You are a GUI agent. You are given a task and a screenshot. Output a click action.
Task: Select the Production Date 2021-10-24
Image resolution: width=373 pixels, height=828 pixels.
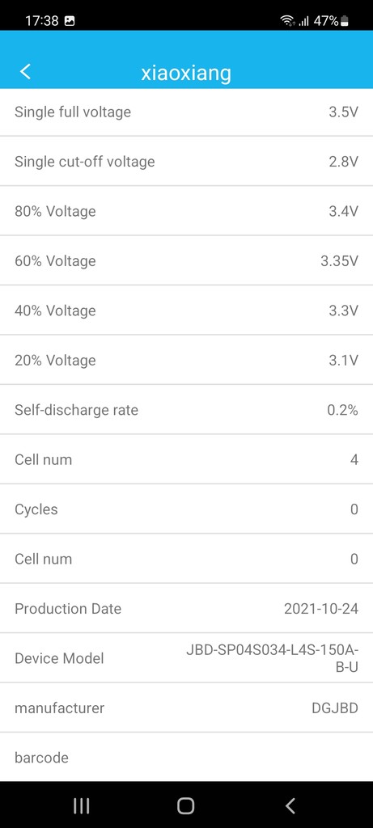point(321,608)
